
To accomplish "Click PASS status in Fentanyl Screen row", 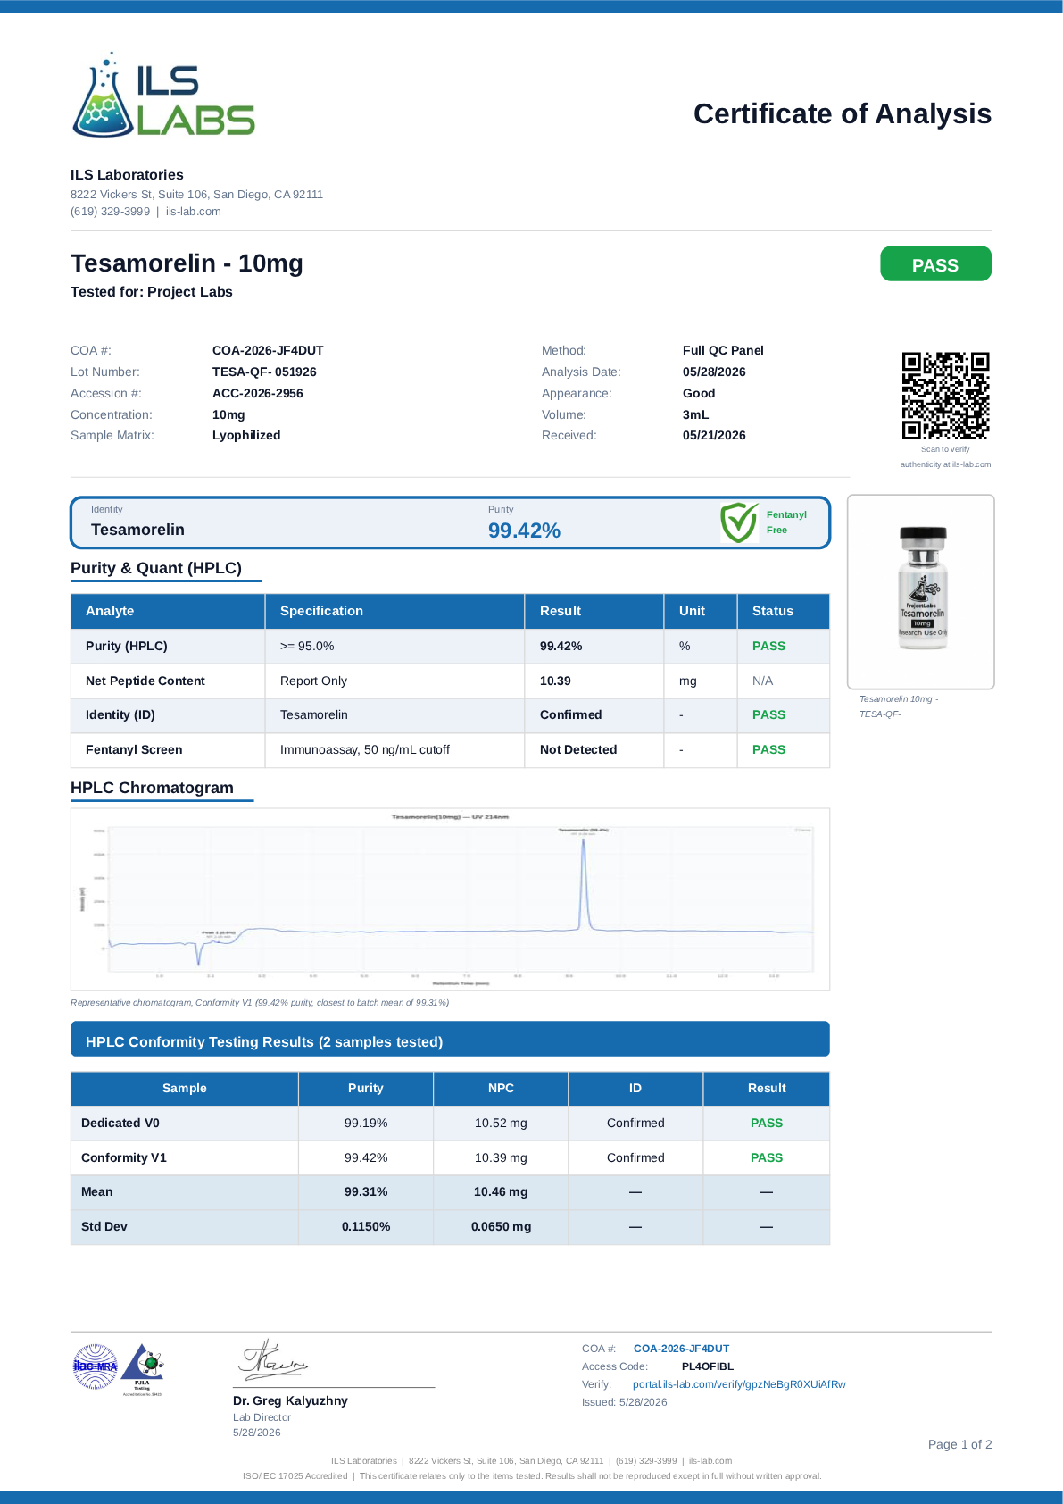I will [x=768, y=749].
